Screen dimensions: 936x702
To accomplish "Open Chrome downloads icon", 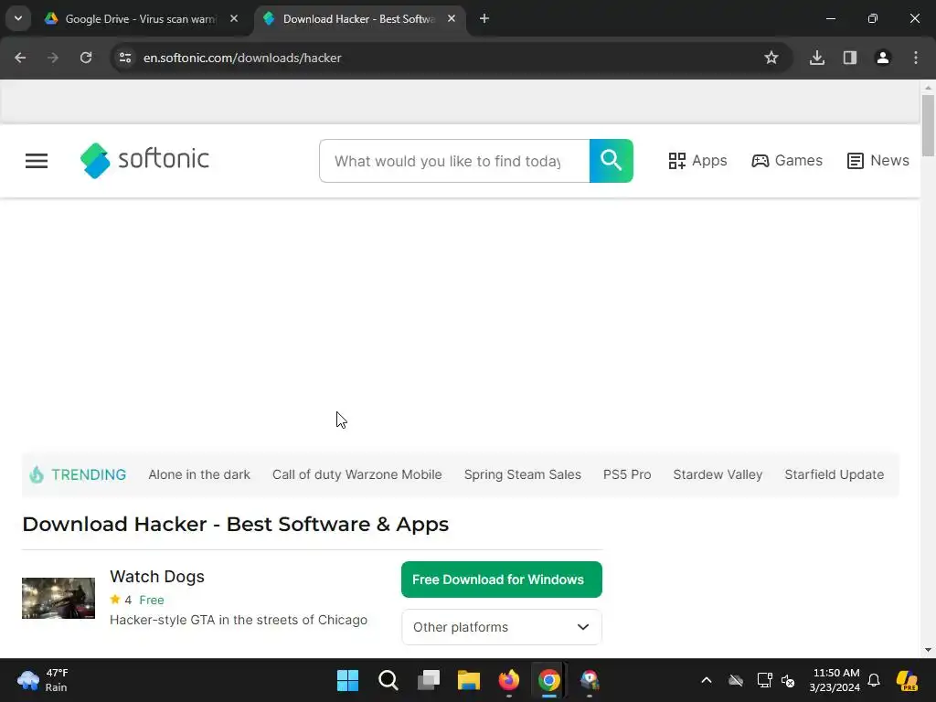I will coord(817,58).
